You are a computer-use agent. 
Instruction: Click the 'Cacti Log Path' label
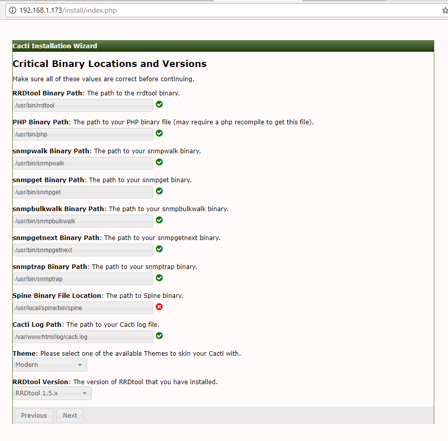pyautogui.click(x=37, y=324)
